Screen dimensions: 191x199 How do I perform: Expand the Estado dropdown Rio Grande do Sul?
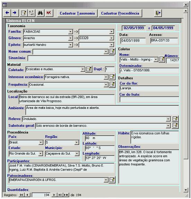pos(41,154)
